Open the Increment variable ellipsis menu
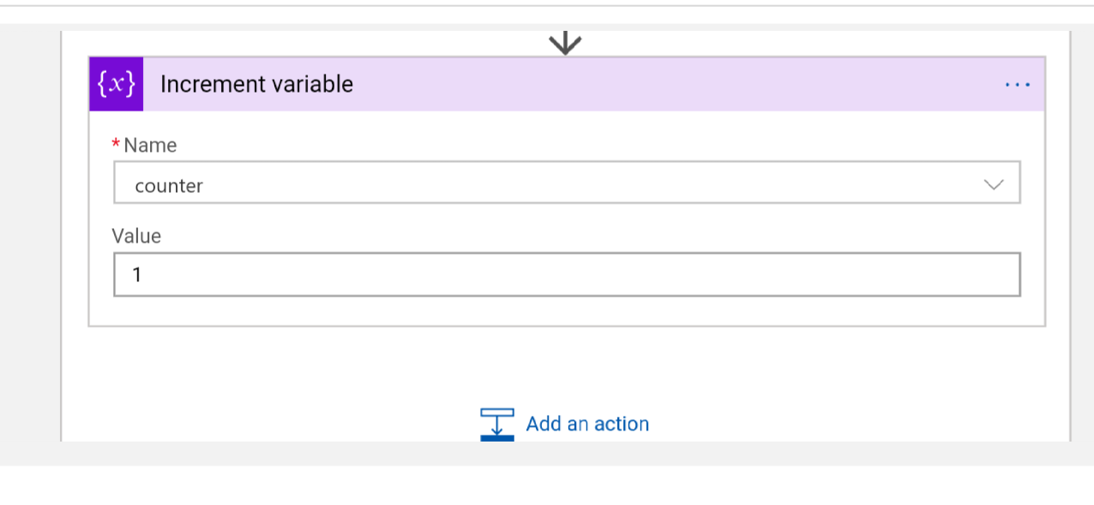Screen dimensions: 1094x505 (1017, 84)
